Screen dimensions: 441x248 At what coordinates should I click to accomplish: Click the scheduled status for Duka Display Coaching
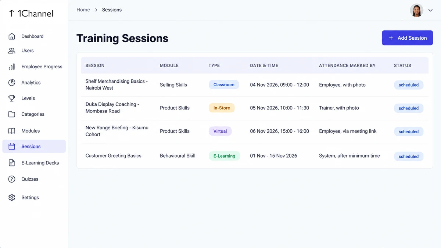(409, 108)
